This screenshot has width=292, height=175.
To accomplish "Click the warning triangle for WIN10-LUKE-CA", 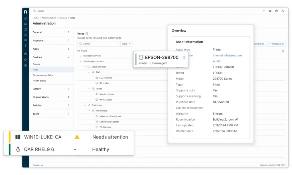I will click(77, 137).
